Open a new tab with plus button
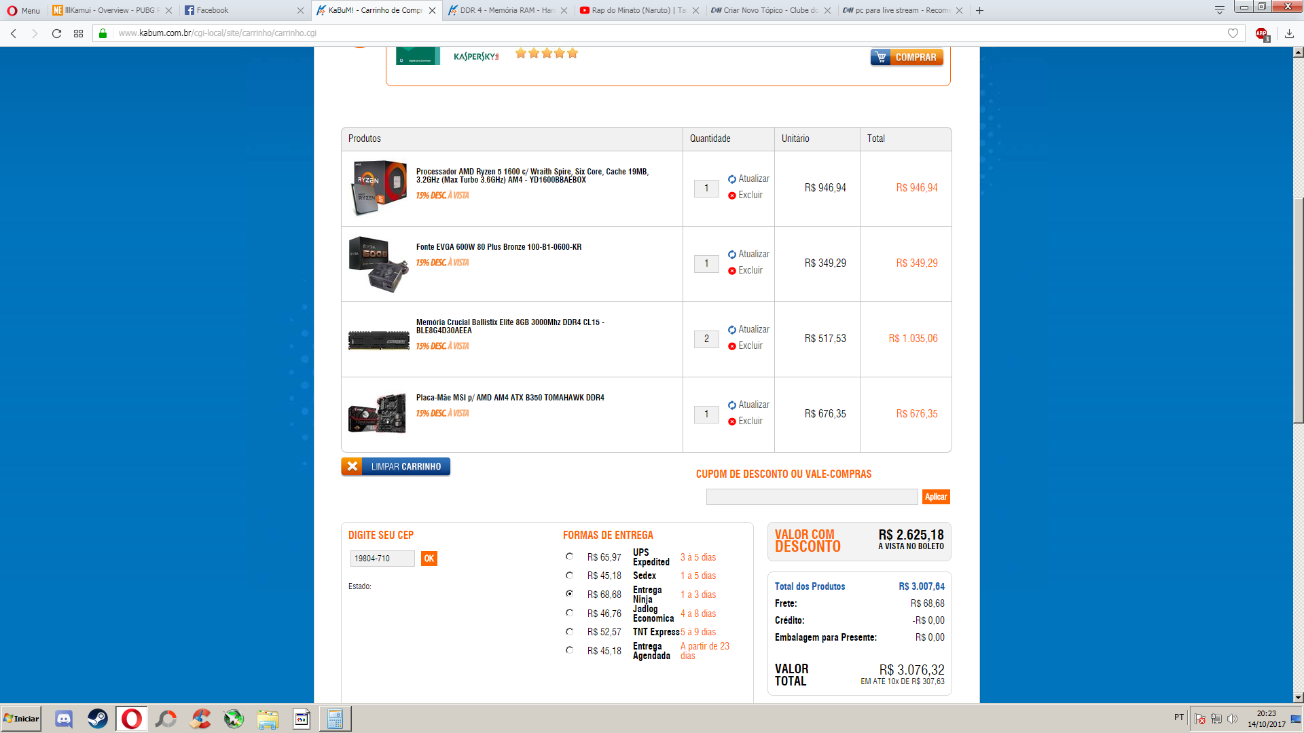Viewport: 1304px width, 733px height. tap(979, 10)
